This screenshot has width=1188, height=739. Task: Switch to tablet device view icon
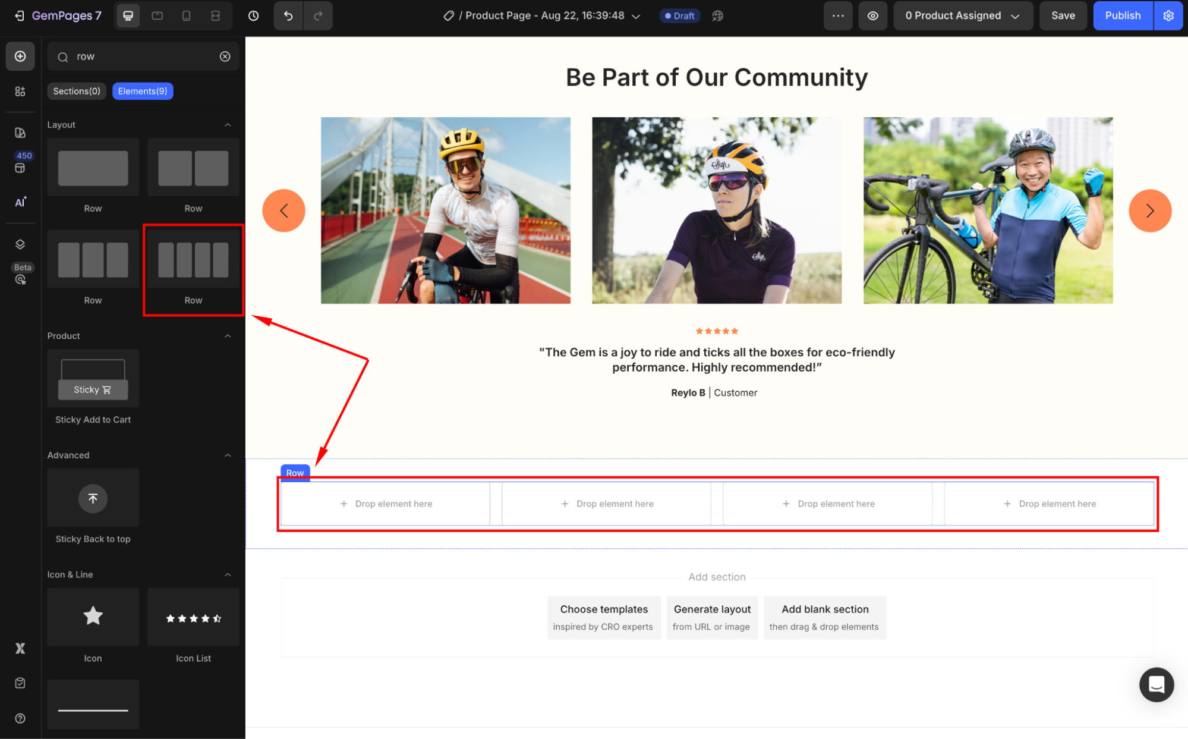click(x=157, y=16)
